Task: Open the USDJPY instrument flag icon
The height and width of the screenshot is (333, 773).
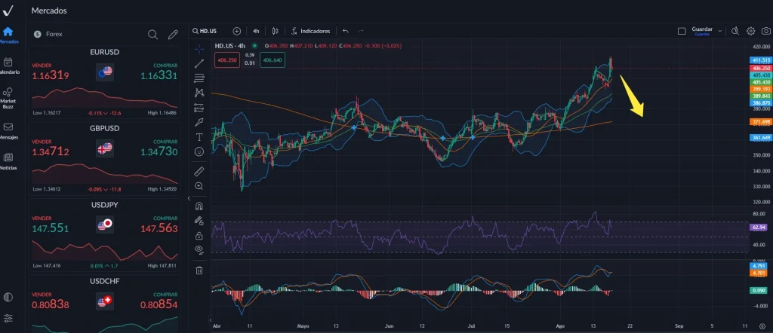Action: pyautogui.click(x=105, y=225)
